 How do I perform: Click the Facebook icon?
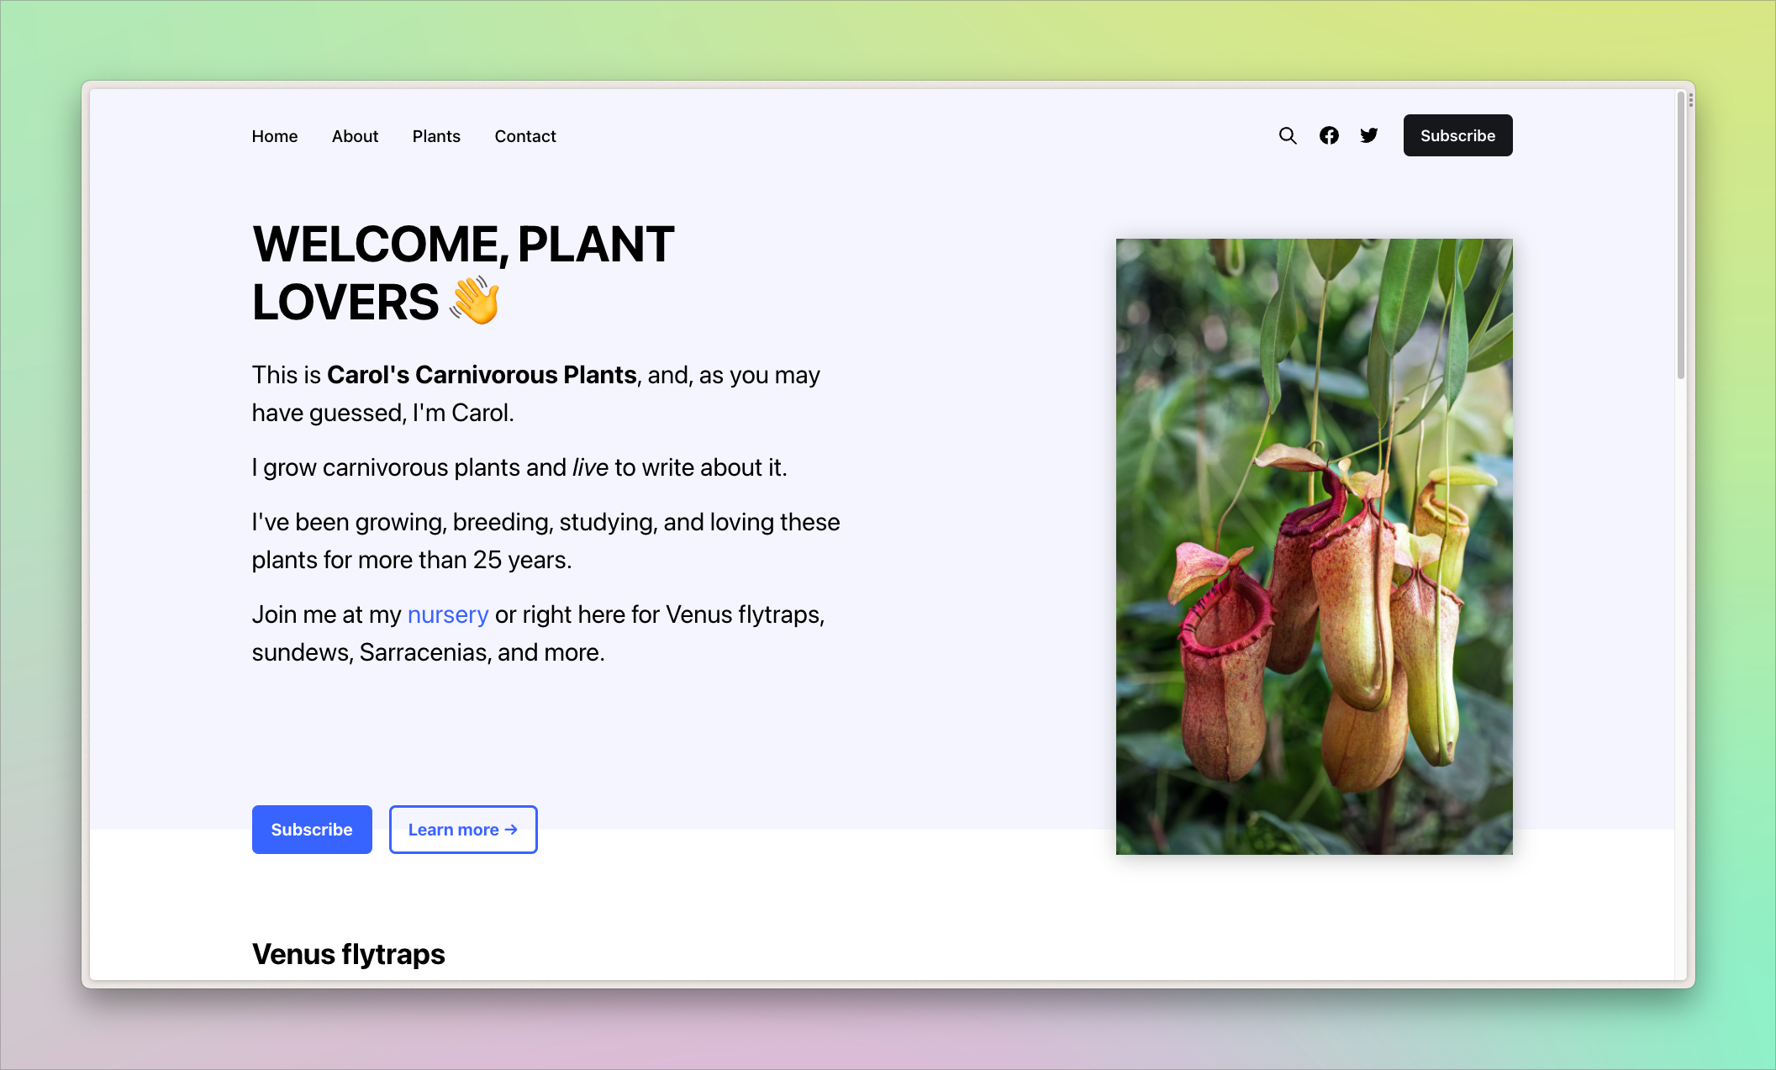pos(1329,135)
